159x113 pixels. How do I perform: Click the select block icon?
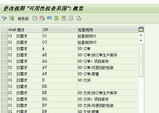click(x=64, y=18)
